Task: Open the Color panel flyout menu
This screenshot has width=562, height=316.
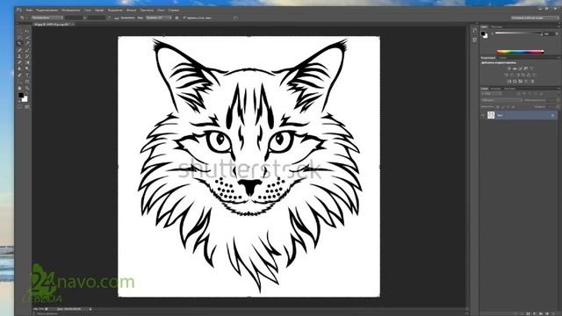Action: [558, 27]
